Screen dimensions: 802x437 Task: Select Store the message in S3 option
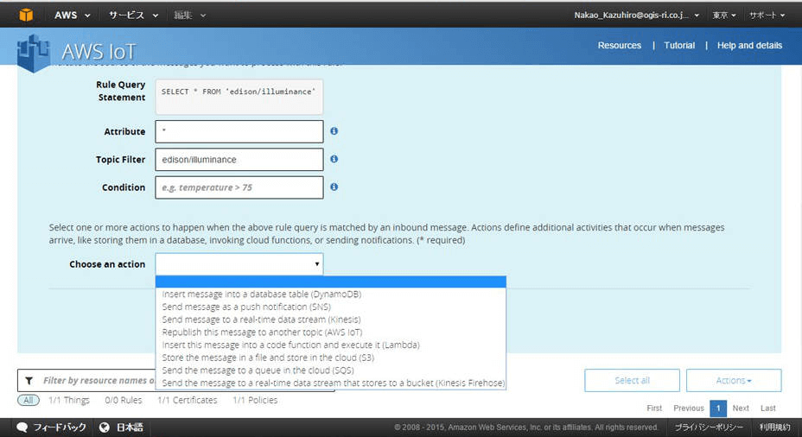(330, 358)
